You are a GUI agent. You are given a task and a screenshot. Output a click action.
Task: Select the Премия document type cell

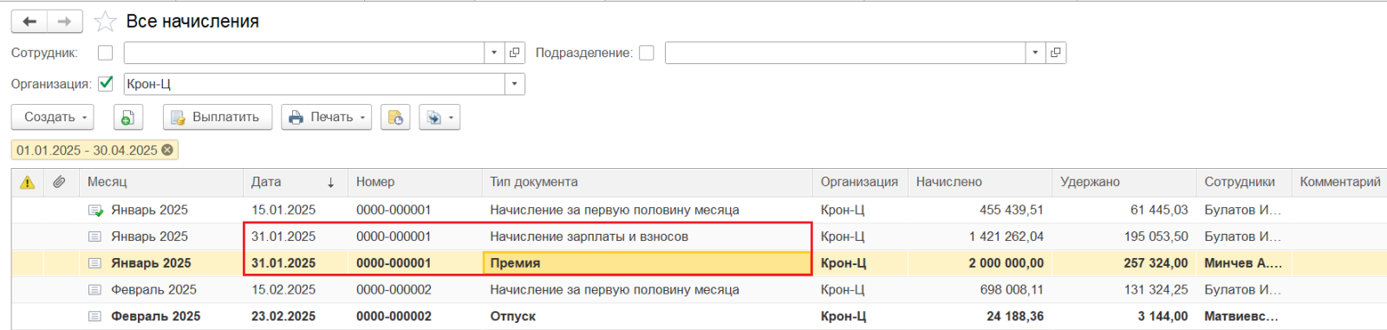pyautogui.click(x=647, y=263)
